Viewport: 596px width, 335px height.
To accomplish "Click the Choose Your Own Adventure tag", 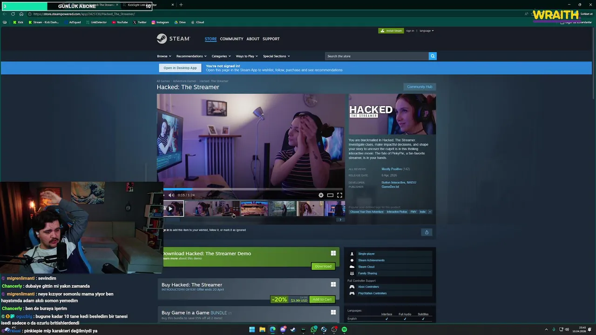I will click(366, 212).
